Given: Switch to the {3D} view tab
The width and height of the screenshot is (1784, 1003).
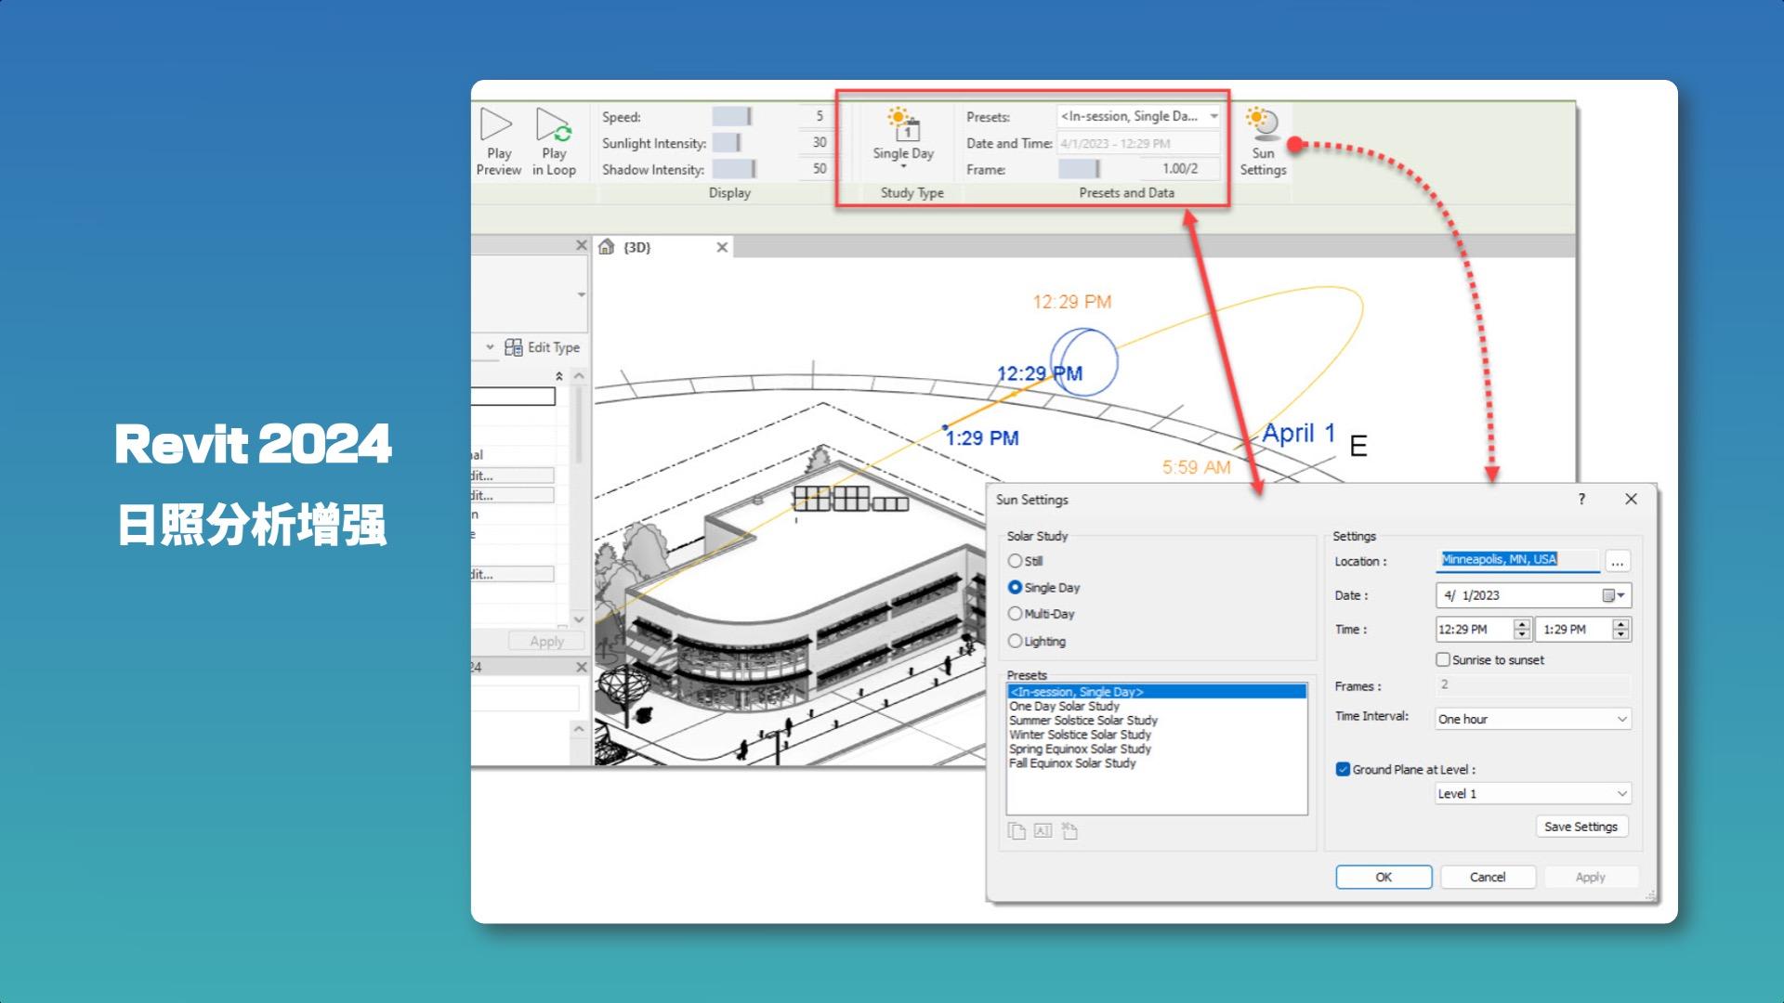Looking at the screenshot, I should click(x=637, y=246).
